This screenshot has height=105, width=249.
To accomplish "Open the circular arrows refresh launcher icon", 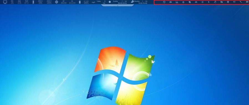I will pos(164,2).
